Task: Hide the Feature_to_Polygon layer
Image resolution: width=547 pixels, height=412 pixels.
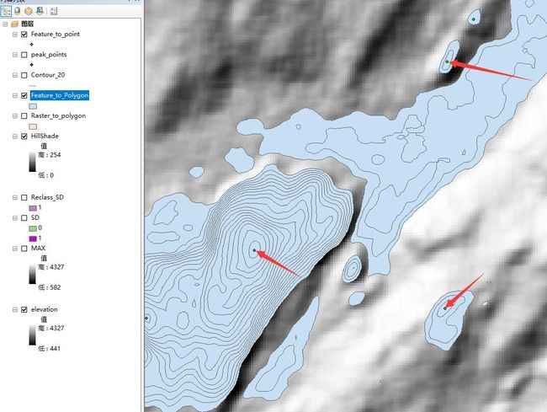Action: [24, 95]
